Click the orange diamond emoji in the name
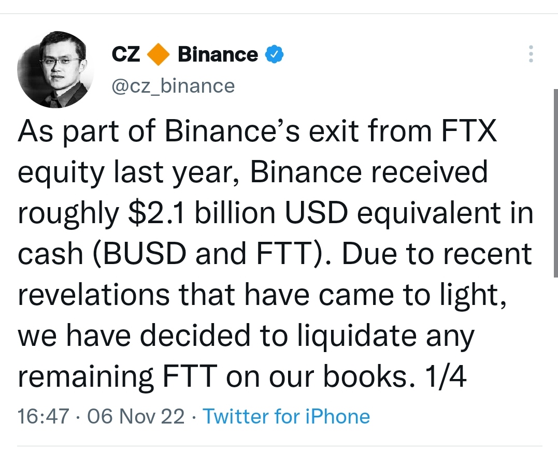This screenshot has width=558, height=452. (159, 54)
